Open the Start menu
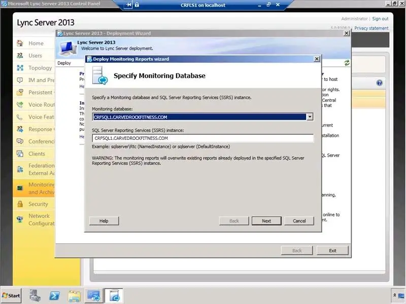The image size is (406, 304). pos(11,295)
